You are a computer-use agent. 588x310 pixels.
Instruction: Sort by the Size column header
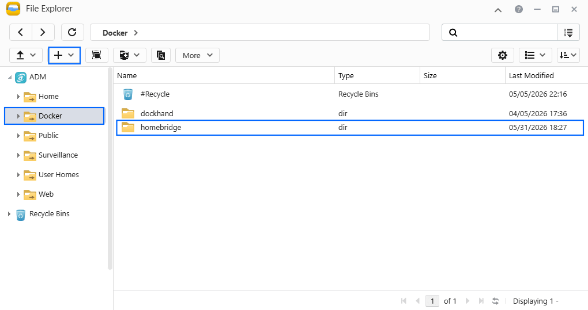pos(462,75)
